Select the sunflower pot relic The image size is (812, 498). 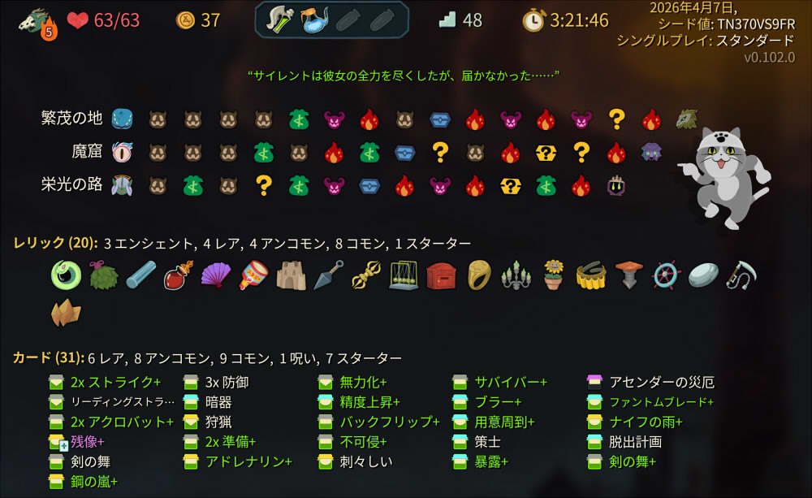[554, 275]
